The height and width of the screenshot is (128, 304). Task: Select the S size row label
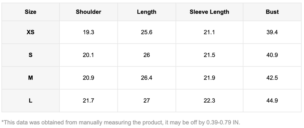point(31,55)
